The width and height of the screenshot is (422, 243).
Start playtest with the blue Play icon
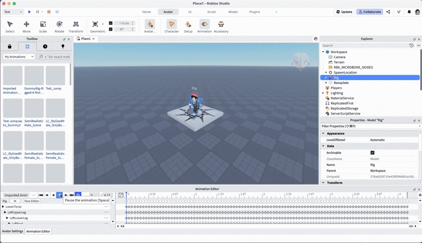tap(29, 12)
